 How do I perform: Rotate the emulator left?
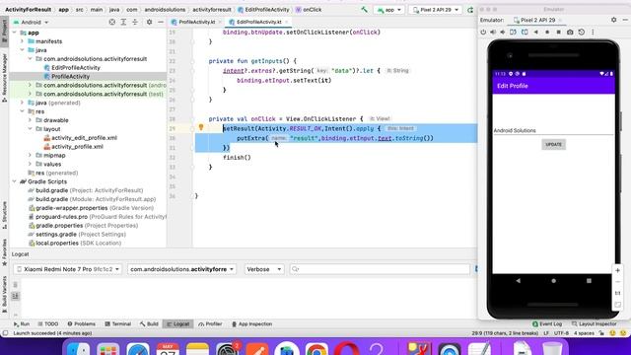coord(513,32)
